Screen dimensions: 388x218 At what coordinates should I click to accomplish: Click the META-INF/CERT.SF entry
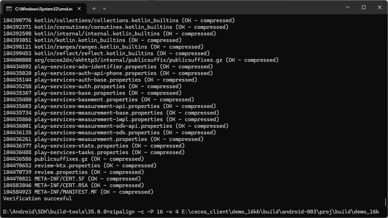(72, 179)
